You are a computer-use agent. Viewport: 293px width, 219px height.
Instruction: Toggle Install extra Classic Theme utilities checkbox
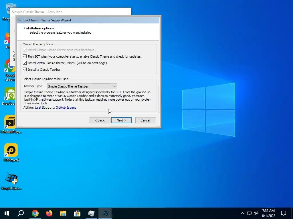click(25, 63)
